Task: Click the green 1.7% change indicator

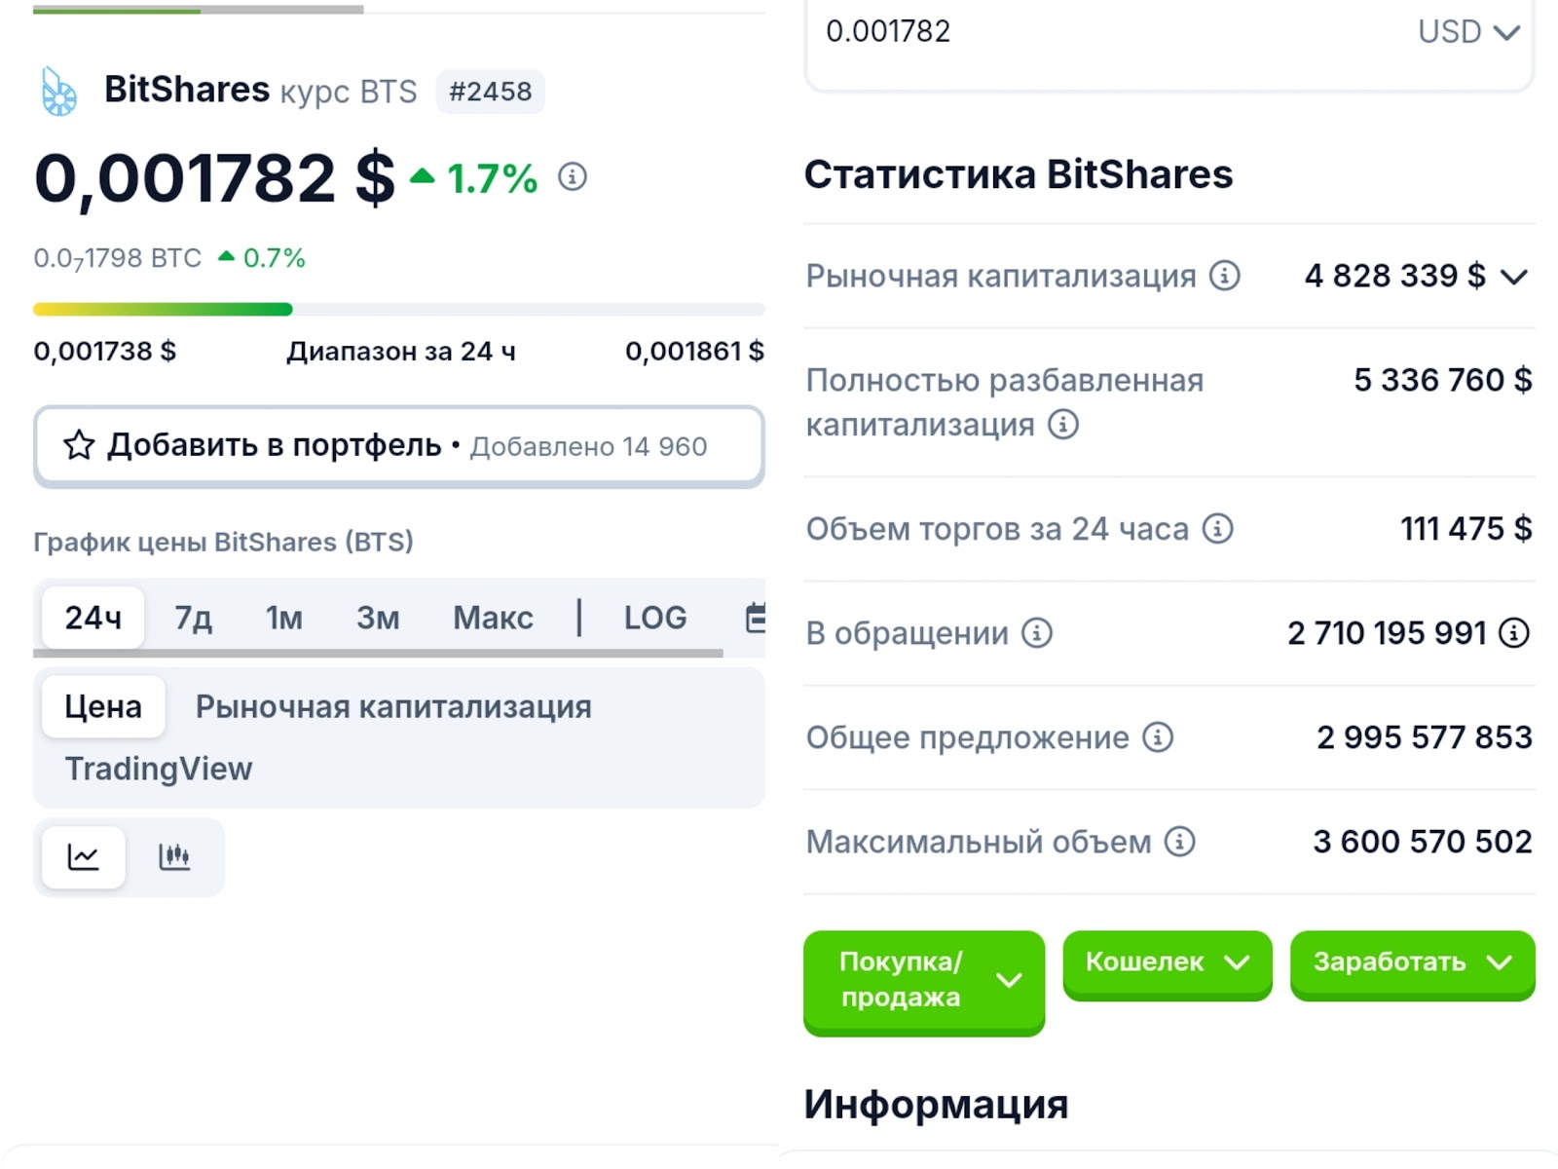Action: [x=474, y=178]
